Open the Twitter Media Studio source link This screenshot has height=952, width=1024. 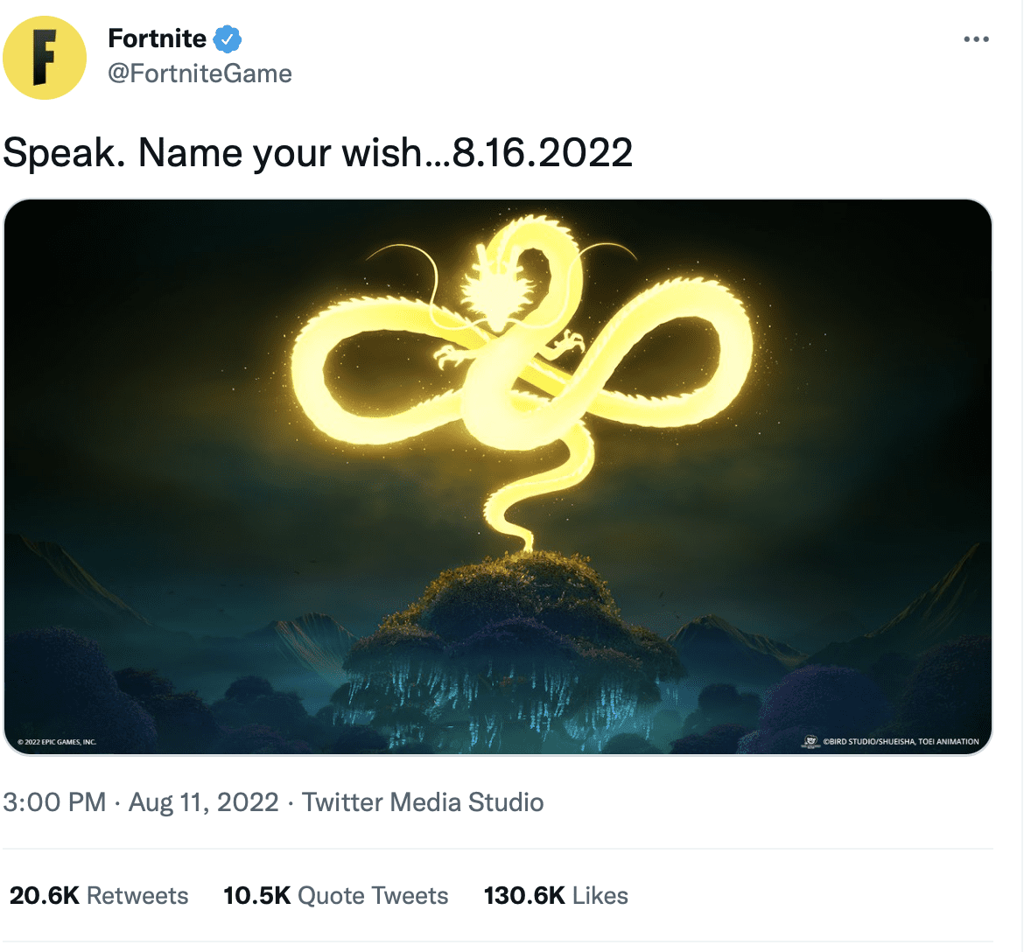tap(423, 801)
